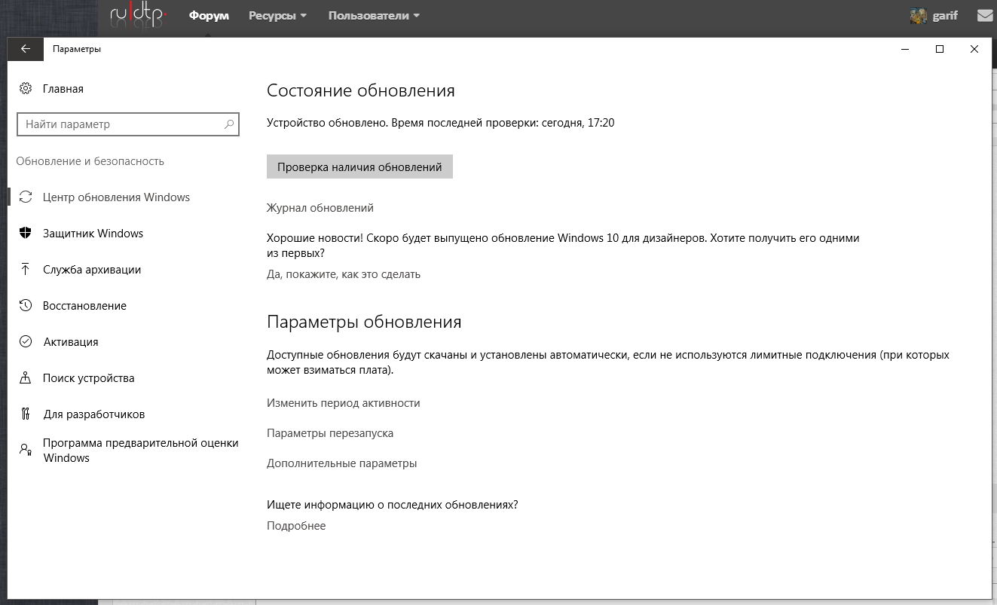The height and width of the screenshot is (605, 997).
Task: Click the Служба архивации upload arrow icon
Action: [x=26, y=270]
